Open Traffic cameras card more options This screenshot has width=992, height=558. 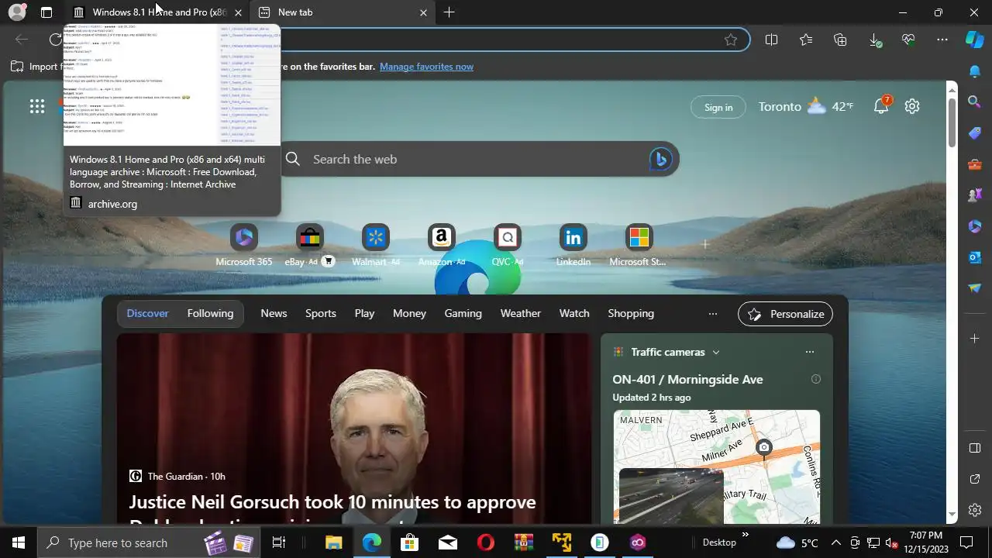(810, 352)
